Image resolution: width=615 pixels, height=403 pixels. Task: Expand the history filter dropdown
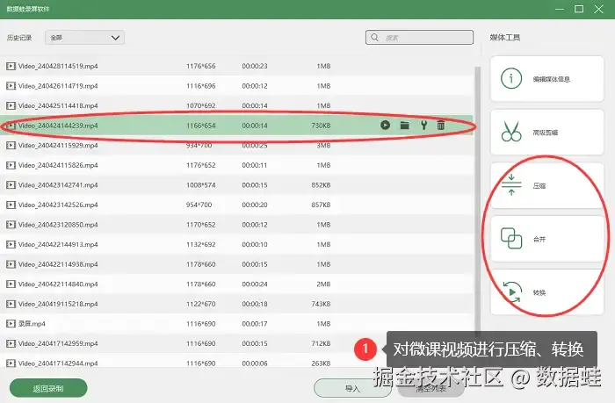pyautogui.click(x=84, y=38)
